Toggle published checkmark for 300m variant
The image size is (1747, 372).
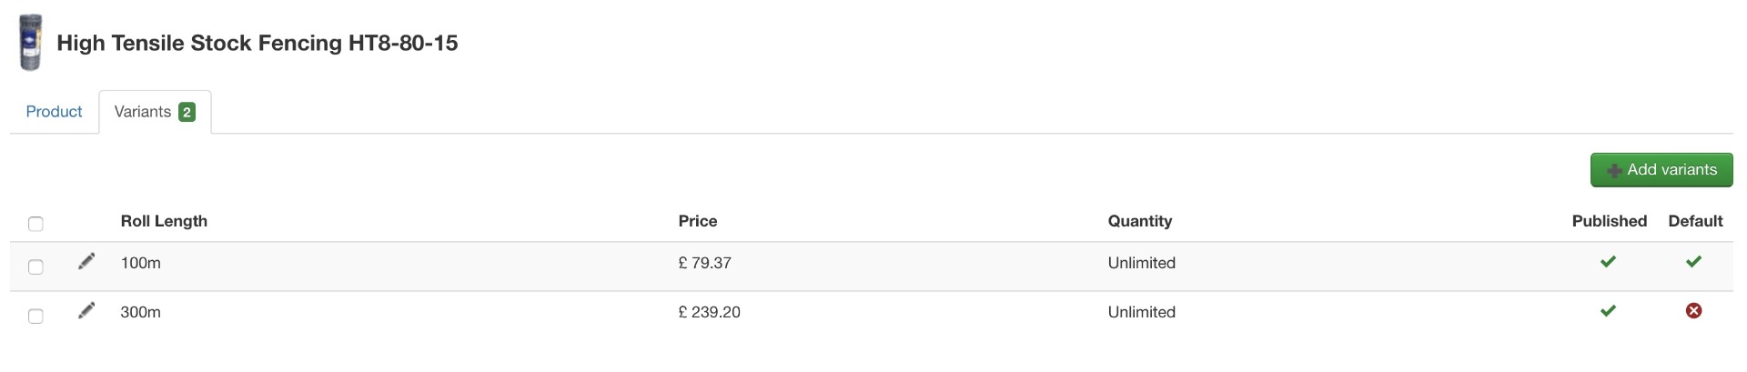(1608, 311)
